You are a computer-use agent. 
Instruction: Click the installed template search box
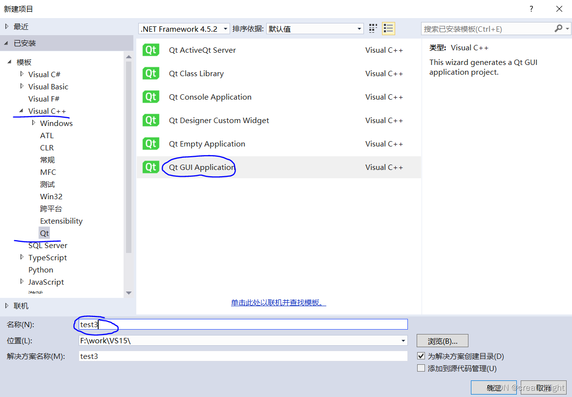click(x=488, y=29)
